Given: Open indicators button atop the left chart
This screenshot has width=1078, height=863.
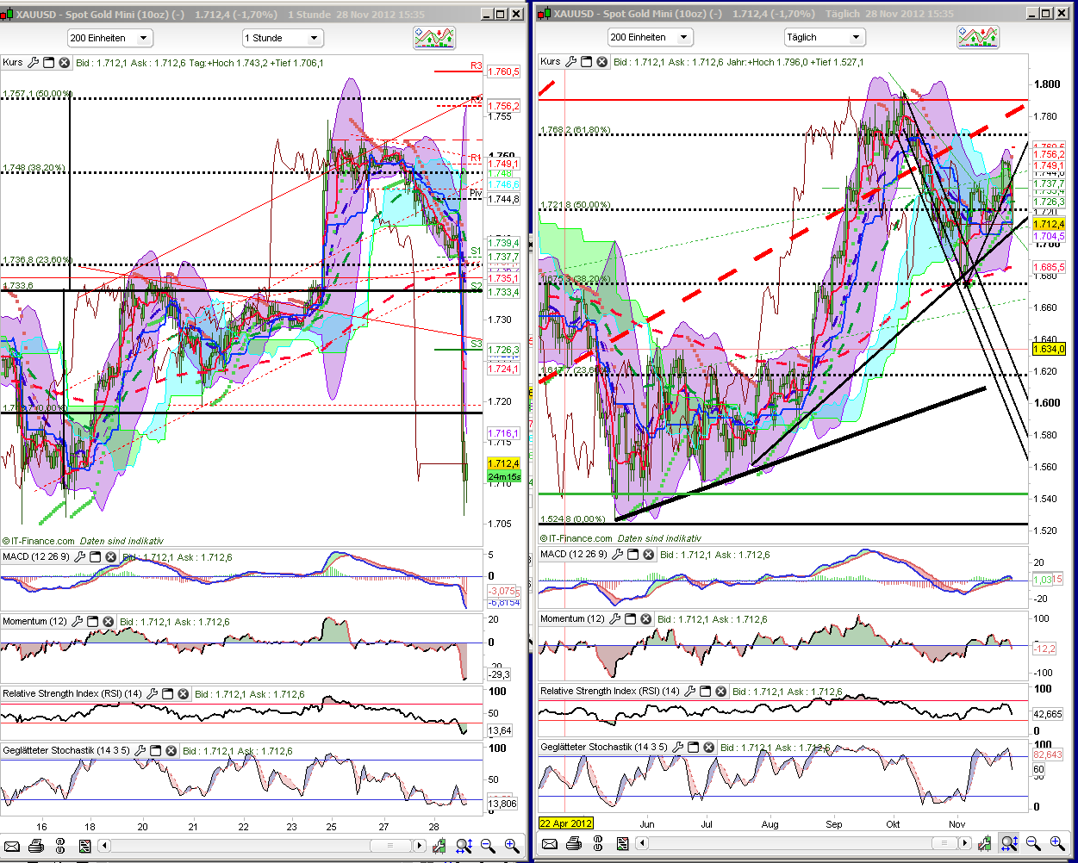Looking at the screenshot, I should (x=434, y=37).
